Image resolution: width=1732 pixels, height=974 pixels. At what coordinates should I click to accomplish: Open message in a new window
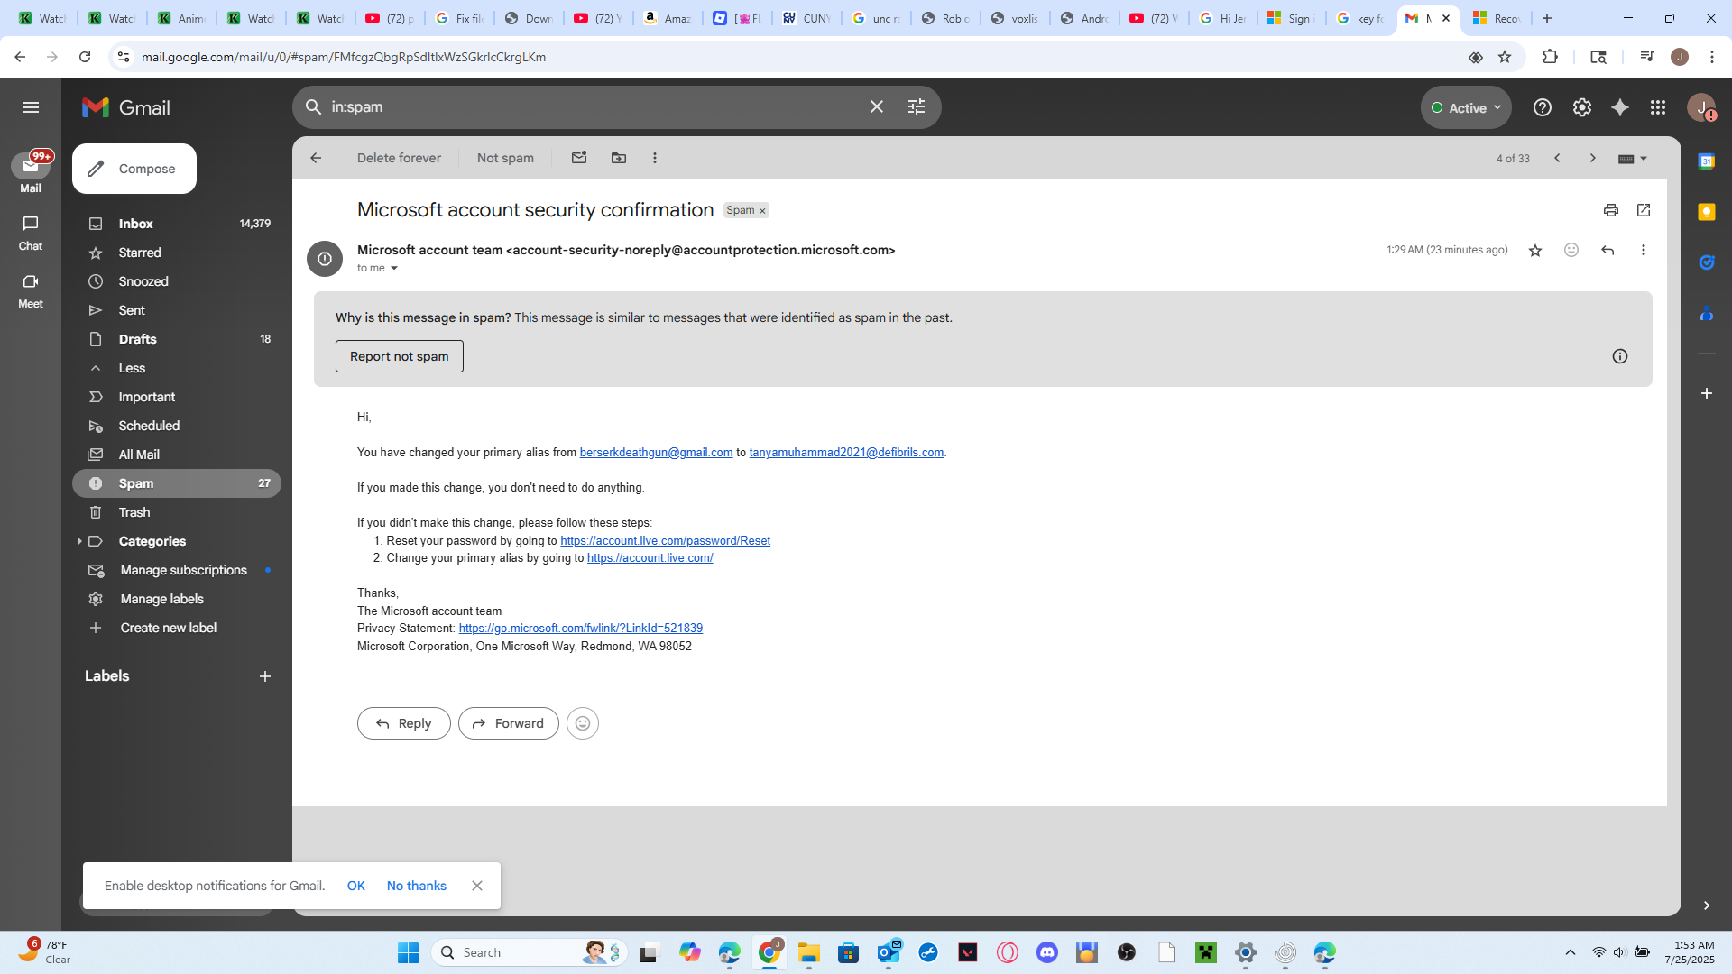point(1644,210)
